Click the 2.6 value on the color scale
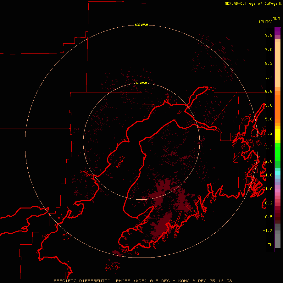283x283 pixels. [x=269, y=161]
